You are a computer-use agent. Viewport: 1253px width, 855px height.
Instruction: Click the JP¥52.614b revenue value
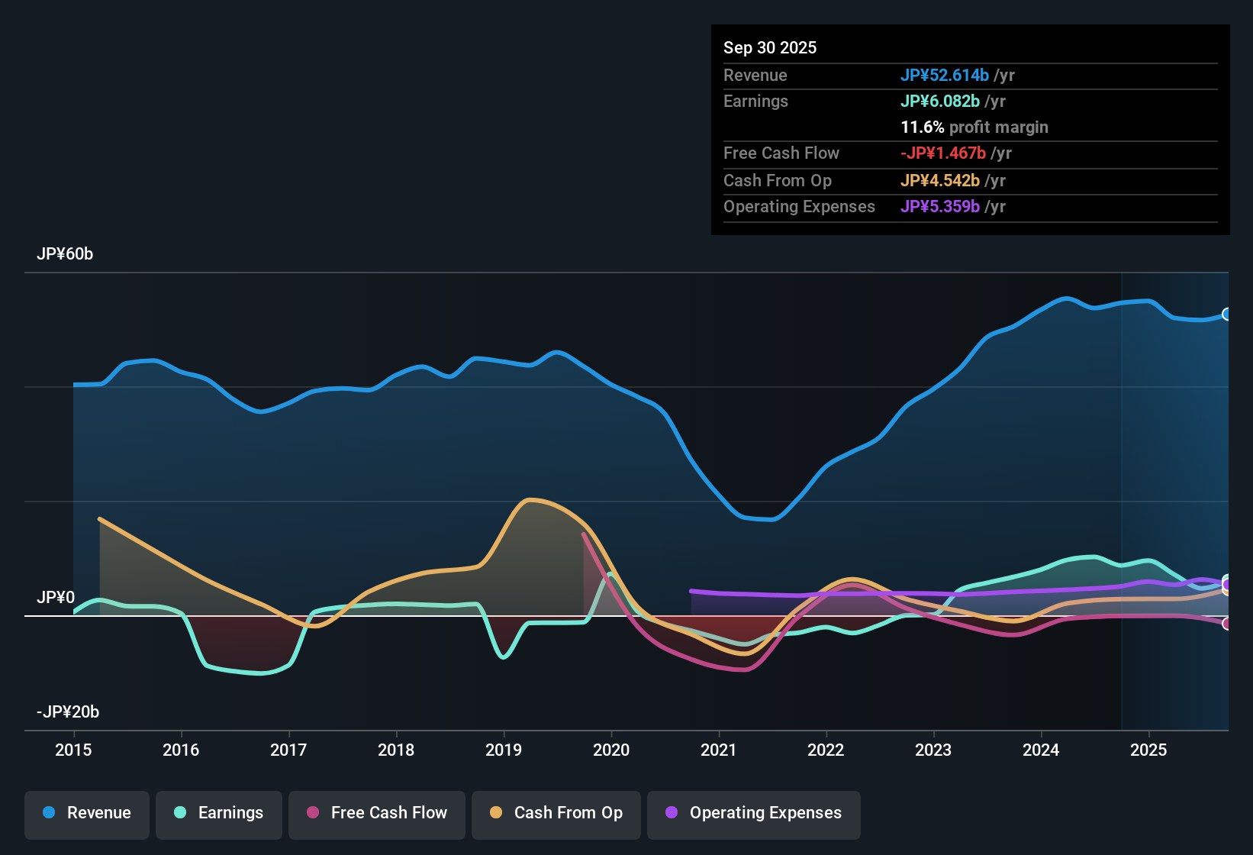[x=945, y=76]
